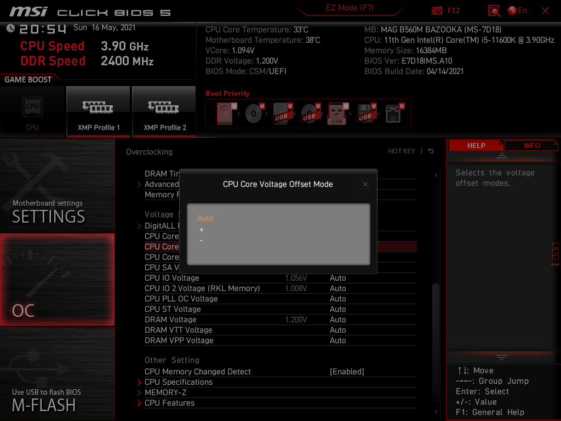Open DRAM VTT Voltage Auto value
Screen dimensions: 561x421
[337, 329]
